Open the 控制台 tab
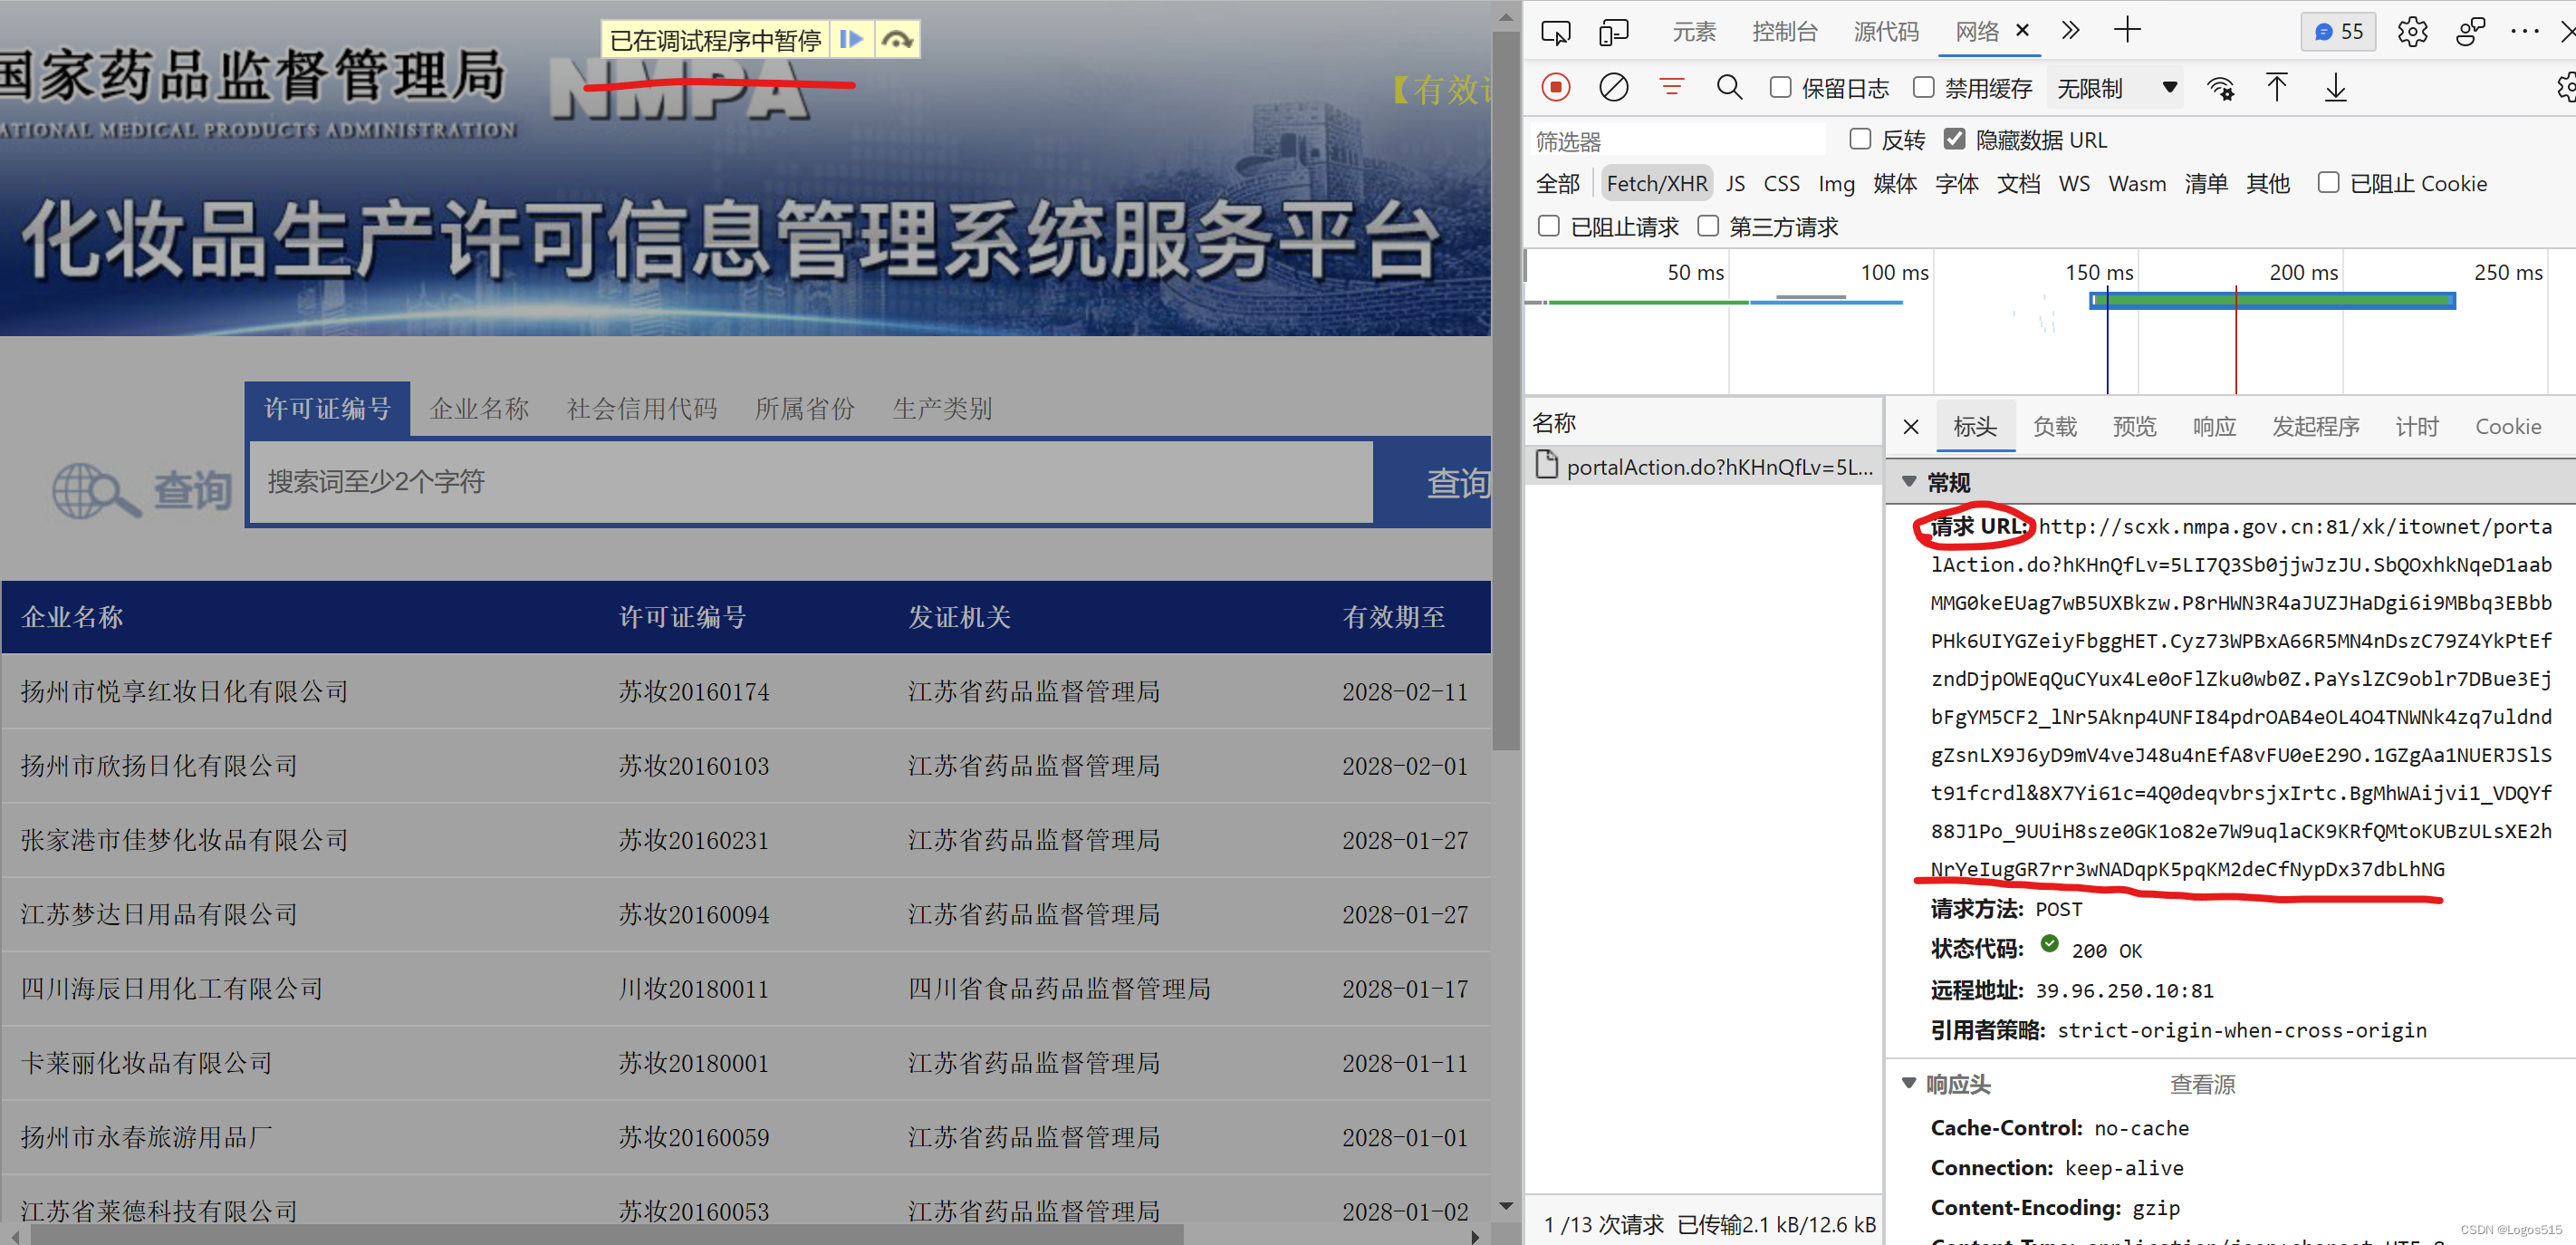 tap(1784, 32)
